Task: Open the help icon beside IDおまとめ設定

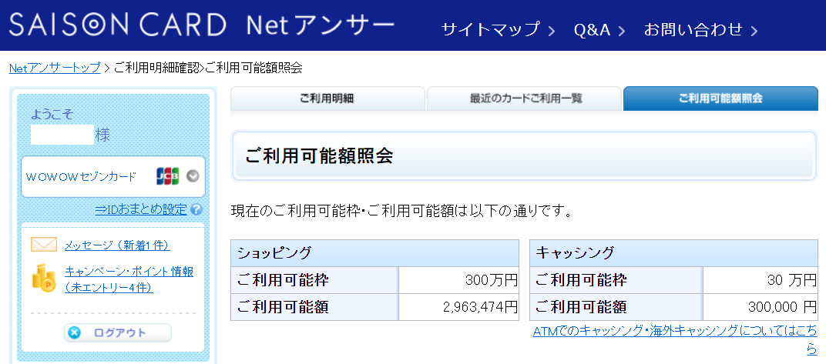Action: (196, 209)
